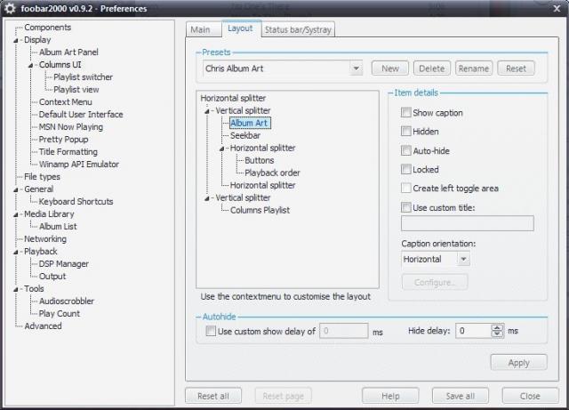This screenshot has height=410, width=569.
Task: Open Pretty Popup preferences
Action: click(63, 140)
